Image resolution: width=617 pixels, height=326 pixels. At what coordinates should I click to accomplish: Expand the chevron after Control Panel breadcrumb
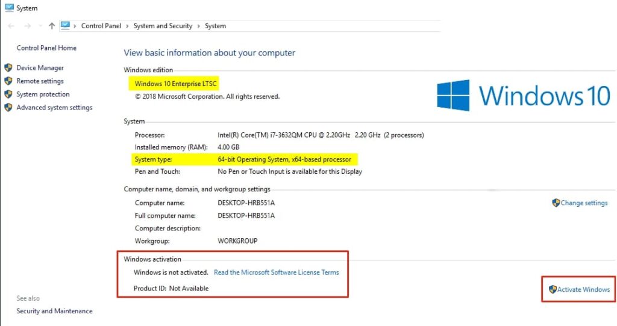tap(127, 26)
